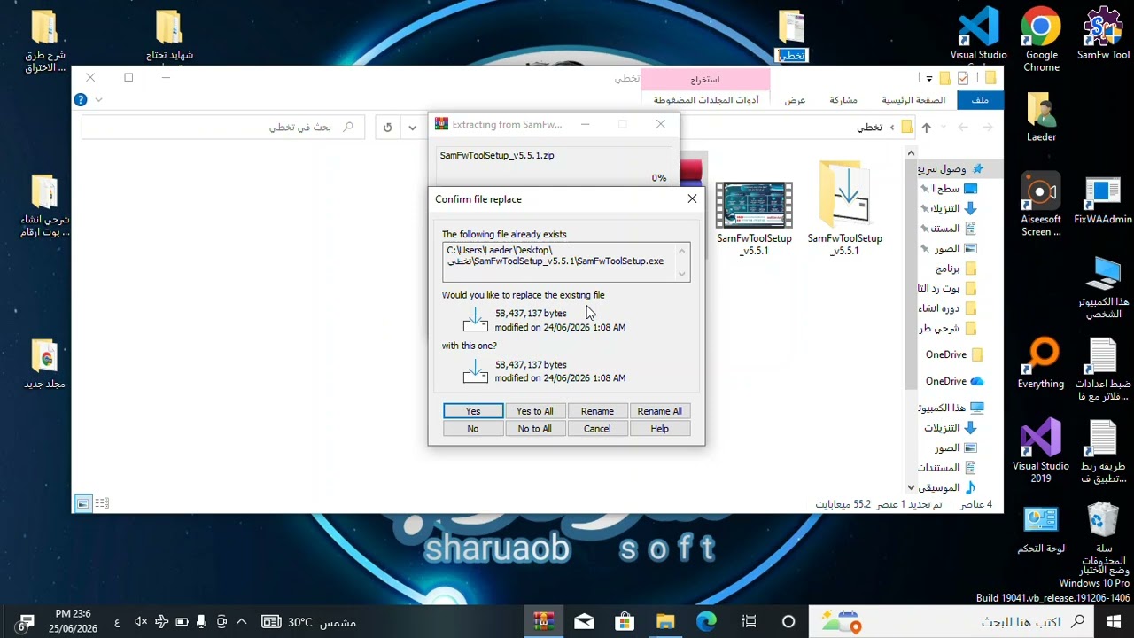Viewport: 1134px width, 638px height.
Task: Click the Explorer help question mark
Action: pos(81,100)
